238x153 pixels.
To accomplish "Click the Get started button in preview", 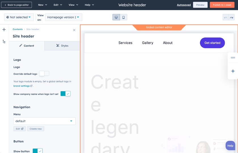I will 212,43.
